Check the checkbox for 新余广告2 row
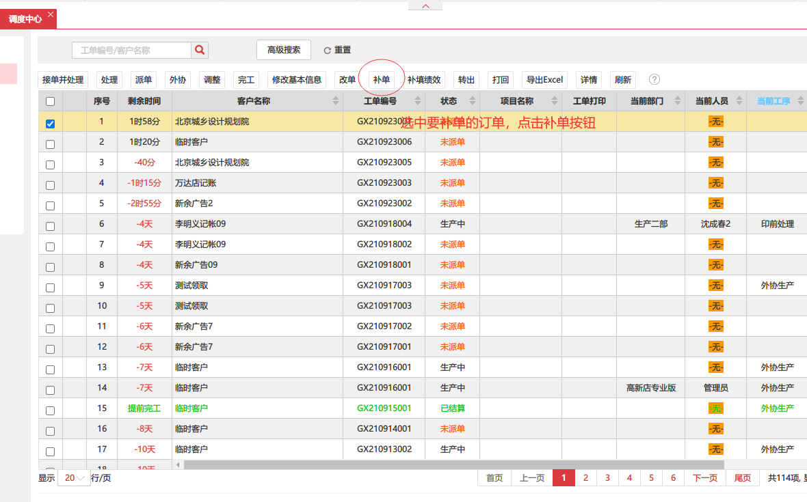807x502 pixels. [x=50, y=206]
